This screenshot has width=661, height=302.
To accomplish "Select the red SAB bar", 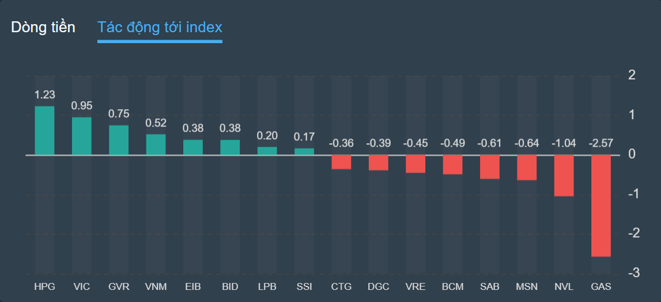I will (x=490, y=167).
